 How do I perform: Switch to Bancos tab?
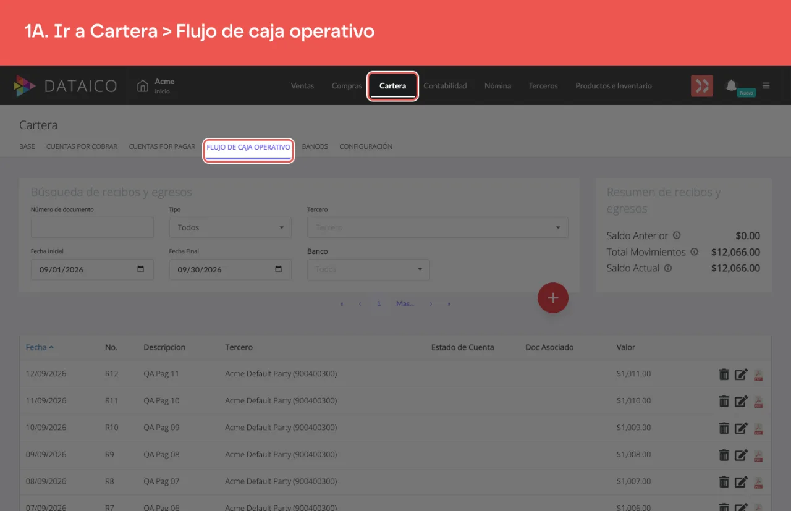point(315,147)
